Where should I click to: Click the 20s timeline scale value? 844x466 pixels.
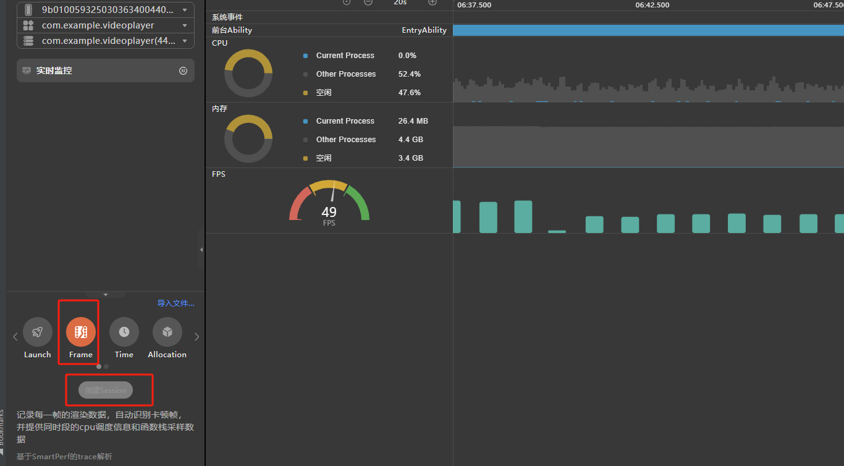[400, 2]
